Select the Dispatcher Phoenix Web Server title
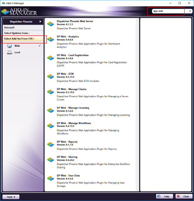The image size is (194, 201). 75,21
